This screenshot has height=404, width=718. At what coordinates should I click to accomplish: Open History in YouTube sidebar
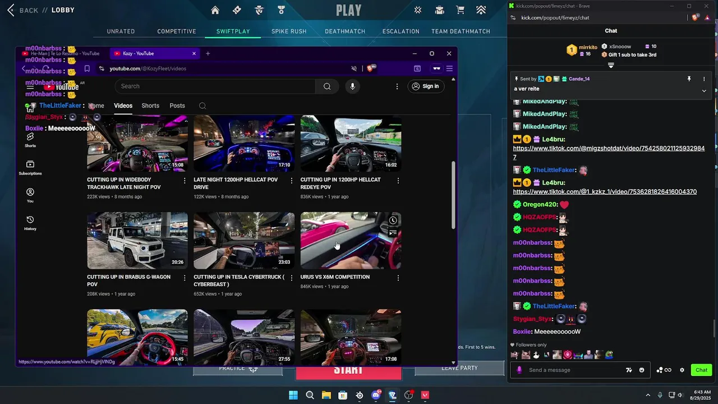(x=30, y=223)
